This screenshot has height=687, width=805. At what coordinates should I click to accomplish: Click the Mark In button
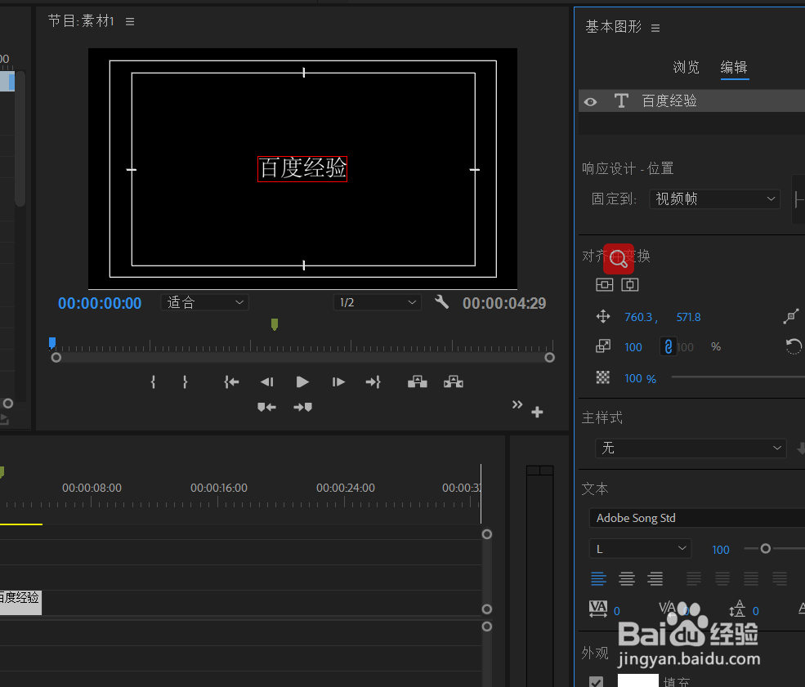(153, 381)
